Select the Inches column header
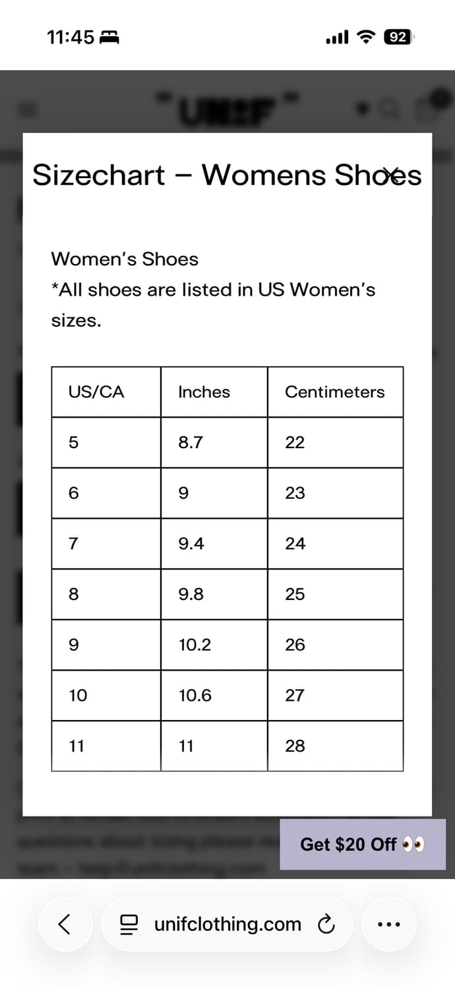Screen dimensions: 455x990 click(x=204, y=392)
